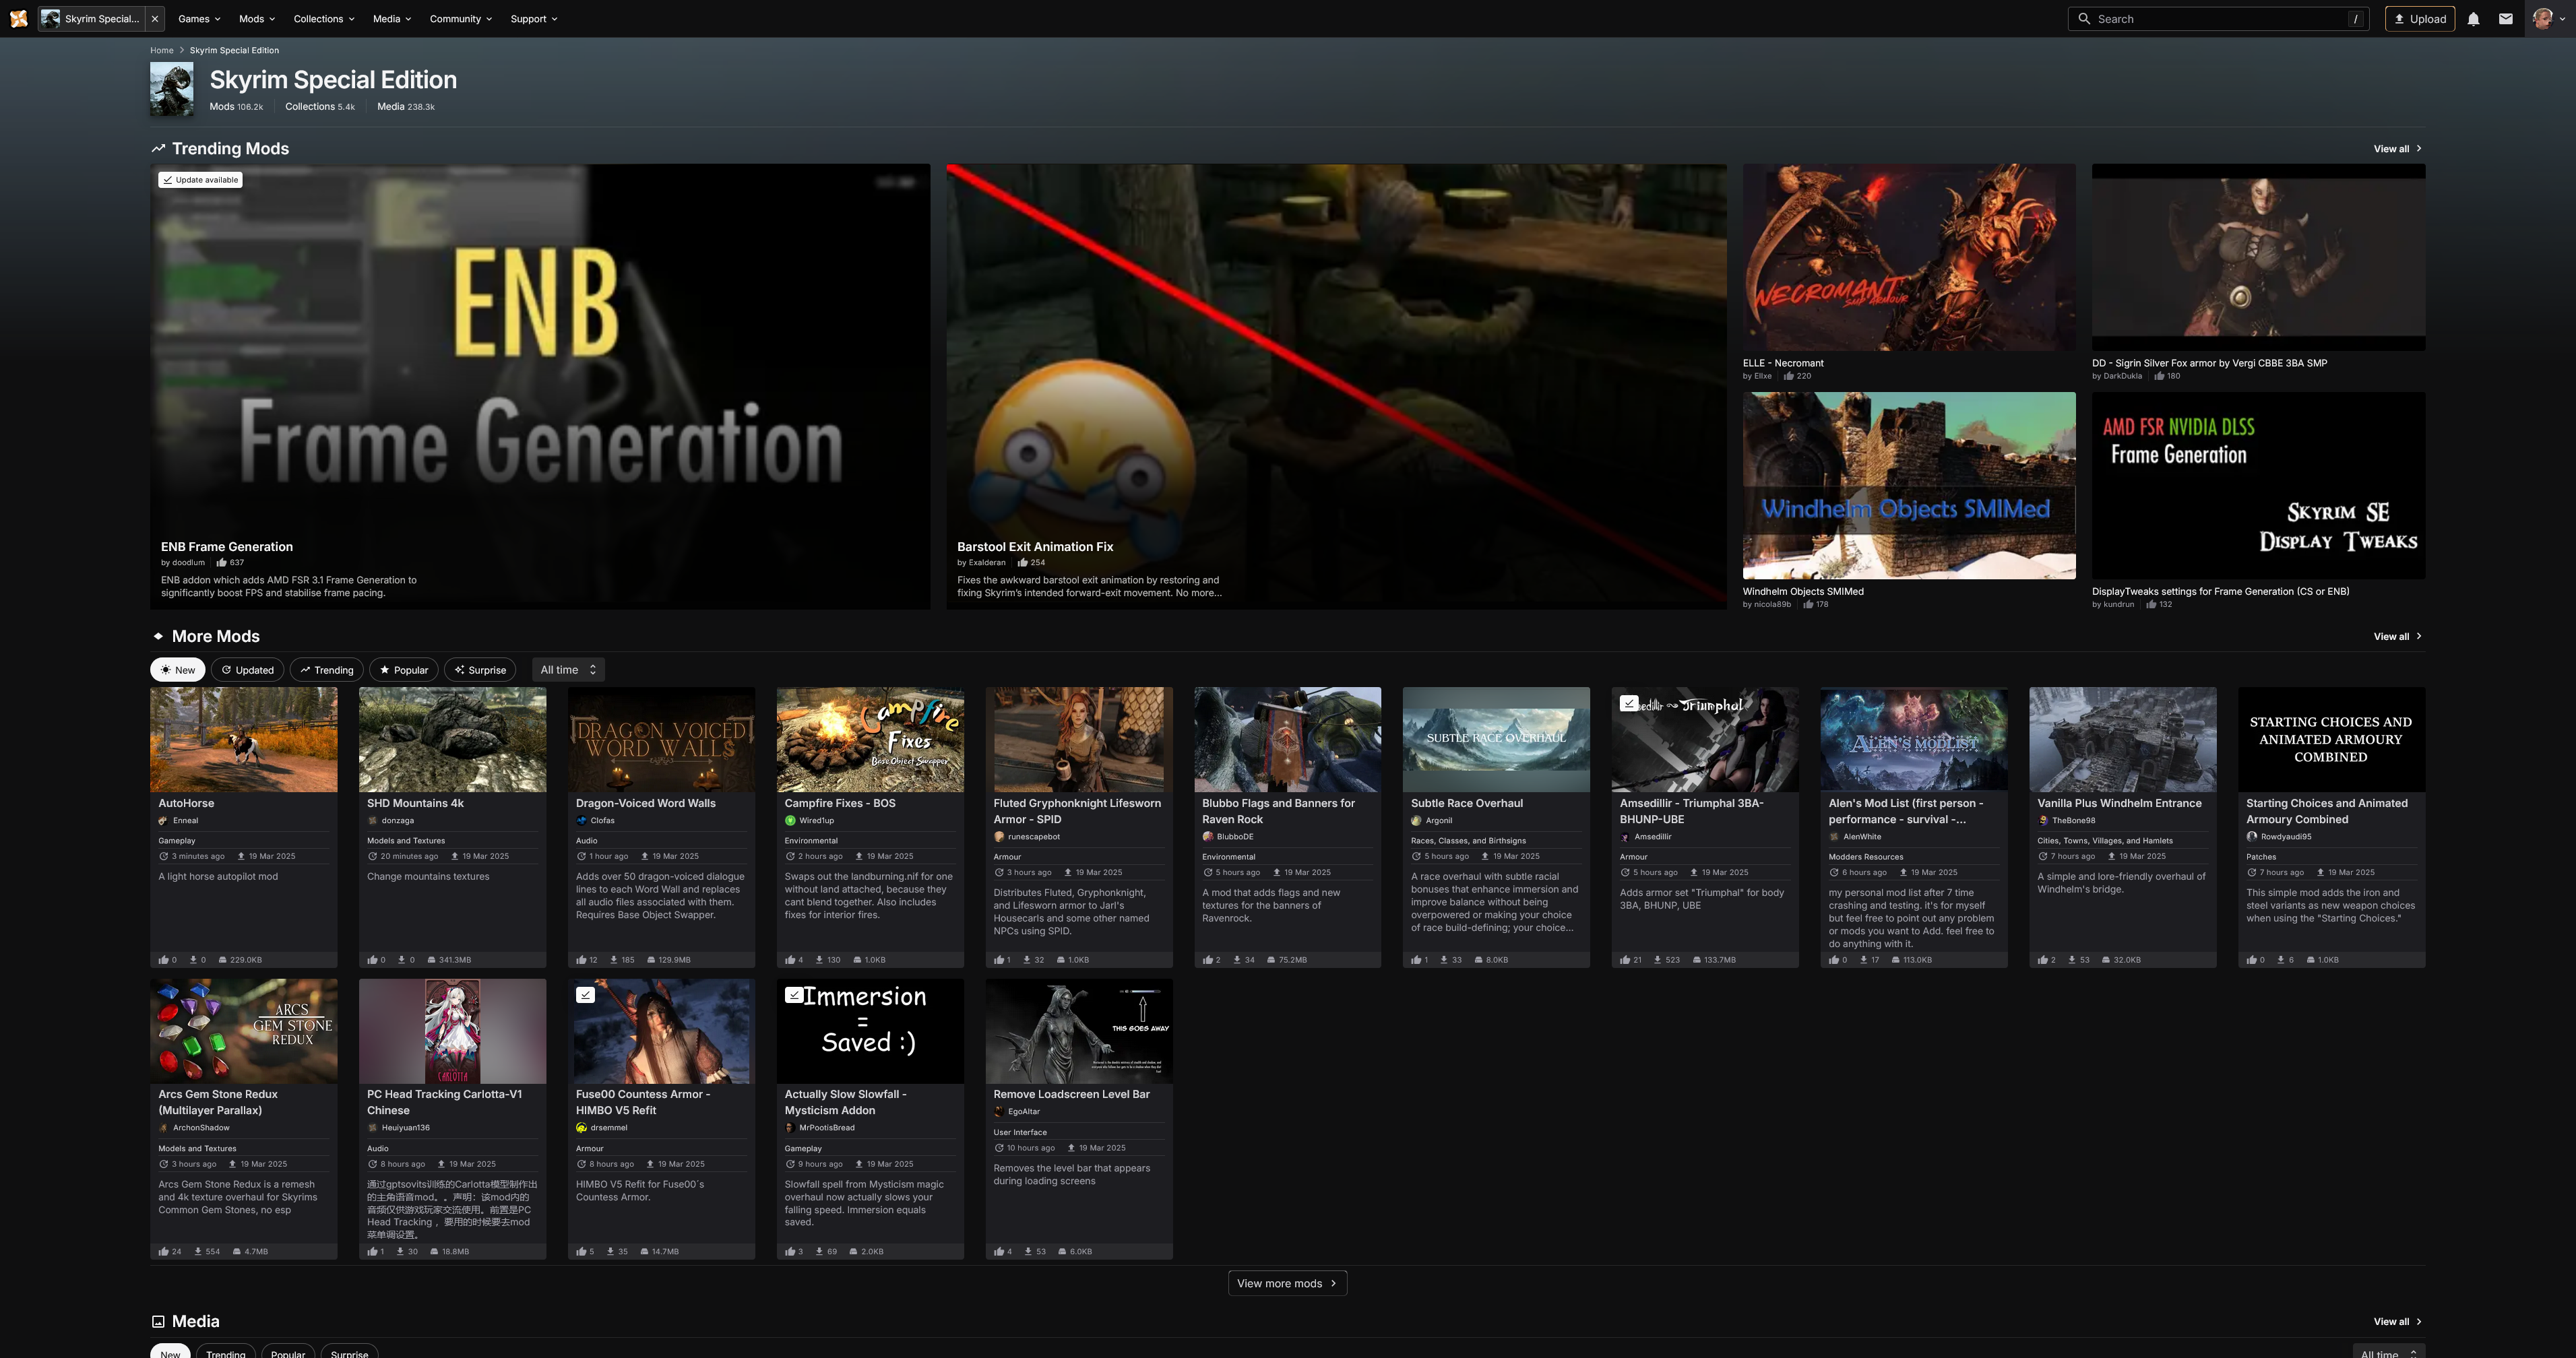Image resolution: width=2576 pixels, height=1358 pixels.
Task: Click author avatar next to Enneal
Action: tap(163, 821)
